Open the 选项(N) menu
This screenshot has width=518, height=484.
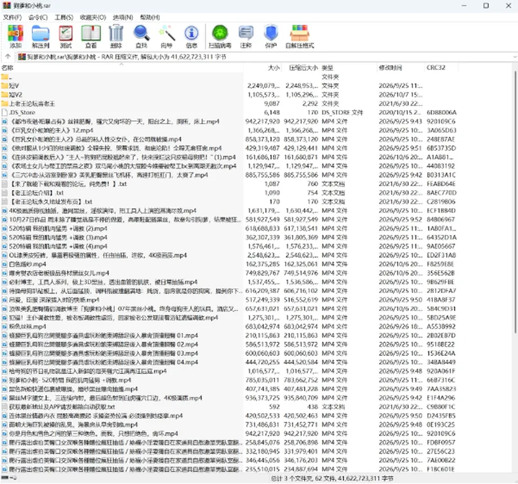[x=123, y=17]
